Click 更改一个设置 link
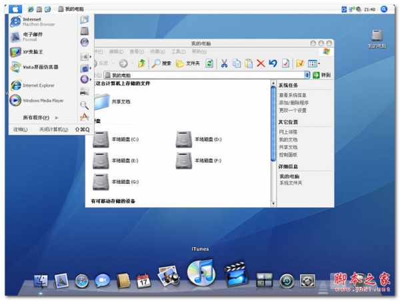The height and width of the screenshot is (301, 400). [x=293, y=111]
